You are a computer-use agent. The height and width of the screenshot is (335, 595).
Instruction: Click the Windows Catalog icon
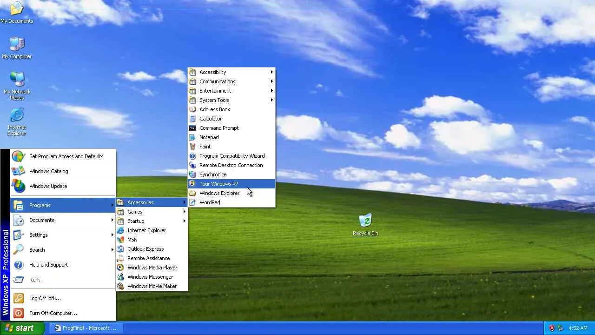19,171
